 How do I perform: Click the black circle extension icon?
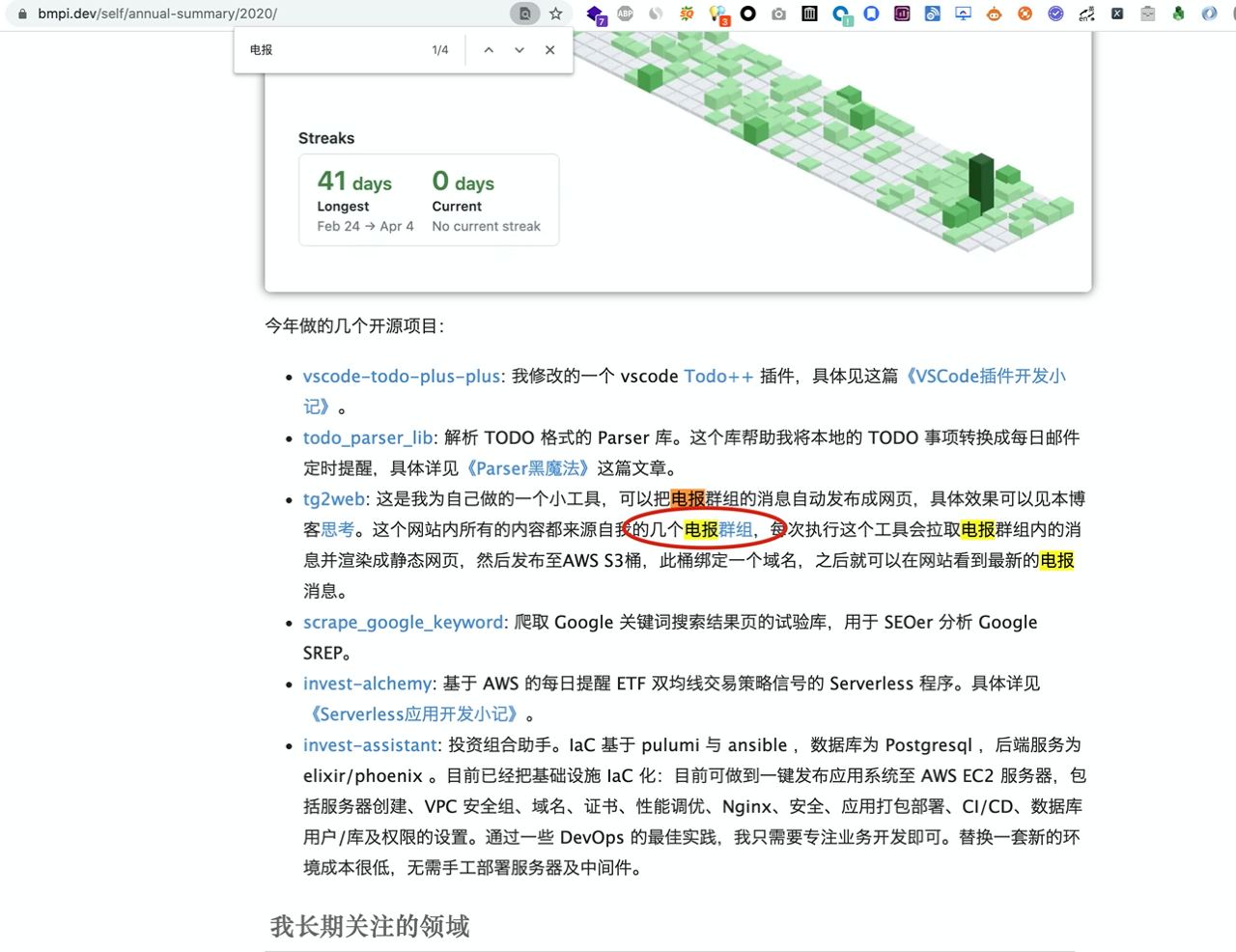747,14
